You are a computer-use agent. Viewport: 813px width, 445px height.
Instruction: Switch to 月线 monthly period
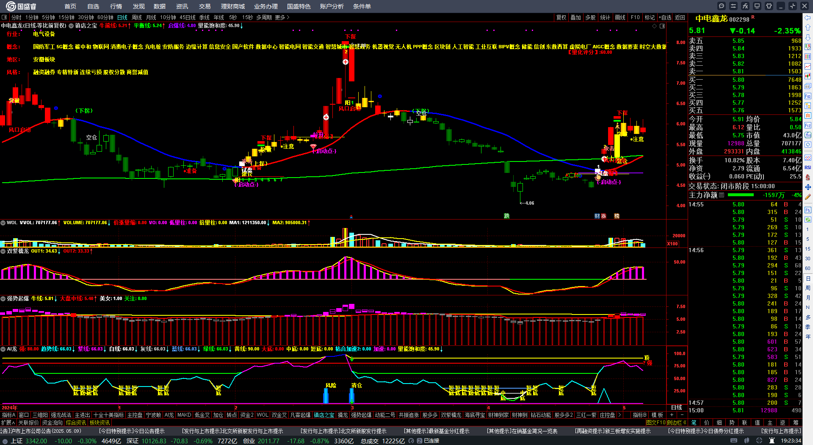[x=151, y=17]
